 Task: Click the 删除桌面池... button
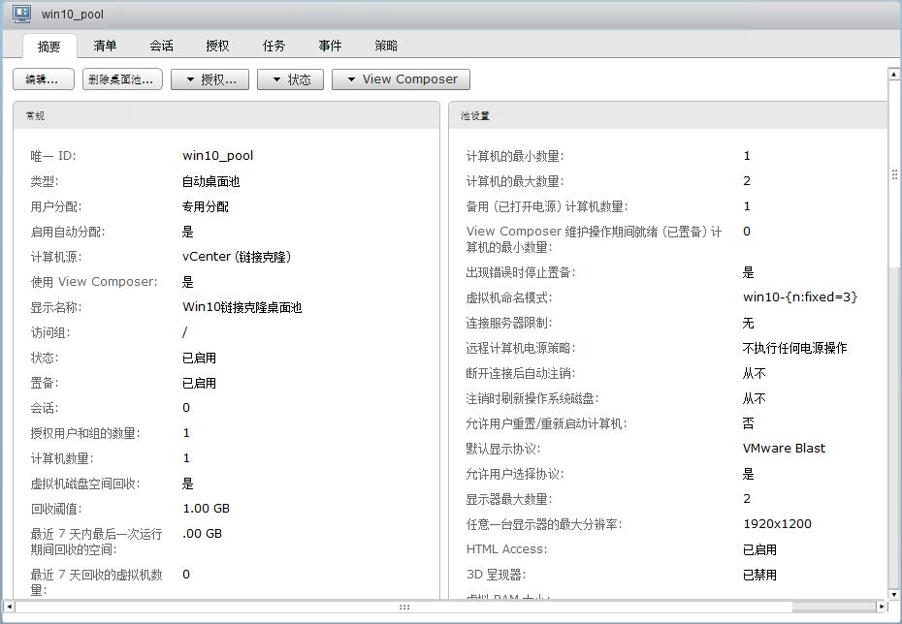click(119, 79)
